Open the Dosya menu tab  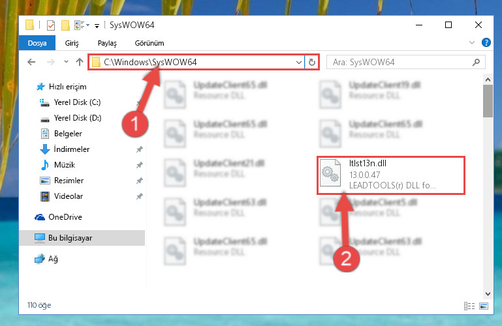(x=37, y=43)
